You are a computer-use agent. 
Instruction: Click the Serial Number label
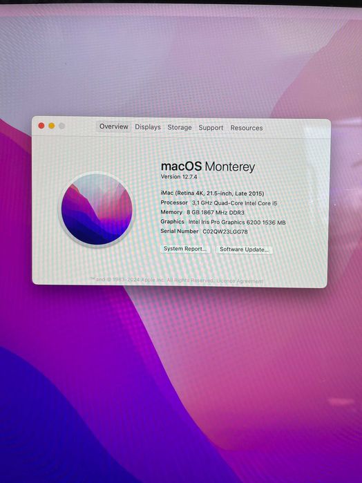click(x=180, y=231)
